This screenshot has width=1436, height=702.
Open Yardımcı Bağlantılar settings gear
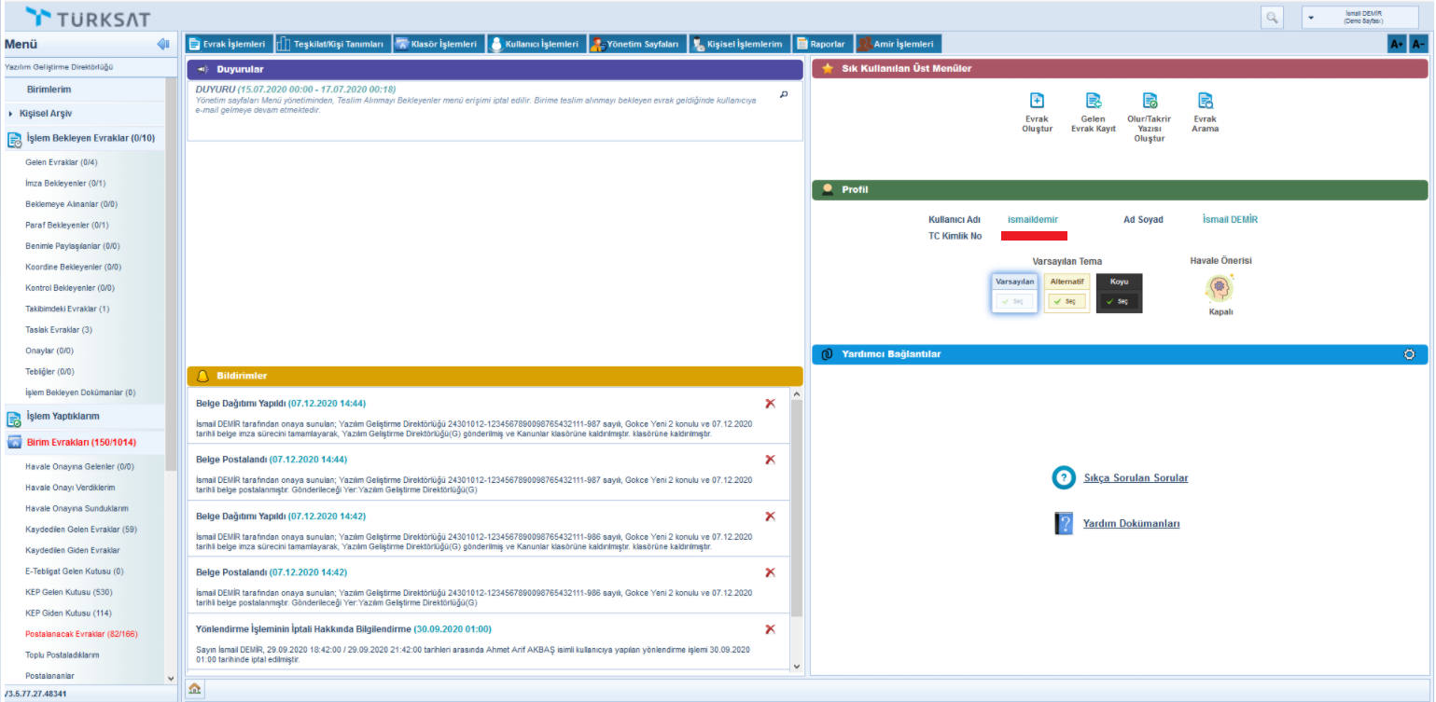pyautogui.click(x=1409, y=354)
